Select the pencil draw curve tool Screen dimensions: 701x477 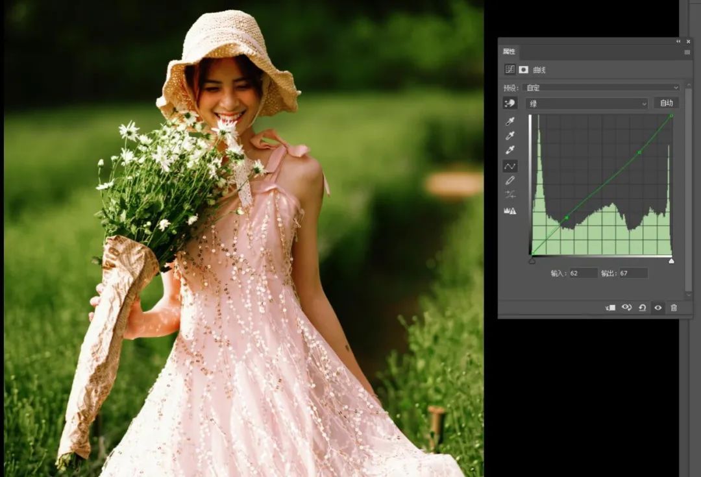pyautogui.click(x=510, y=180)
